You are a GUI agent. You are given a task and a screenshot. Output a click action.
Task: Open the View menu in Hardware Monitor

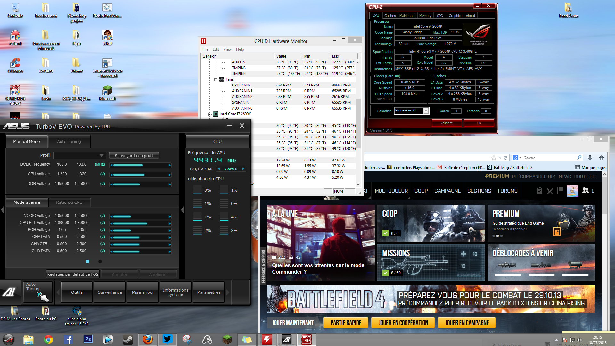pos(227,49)
